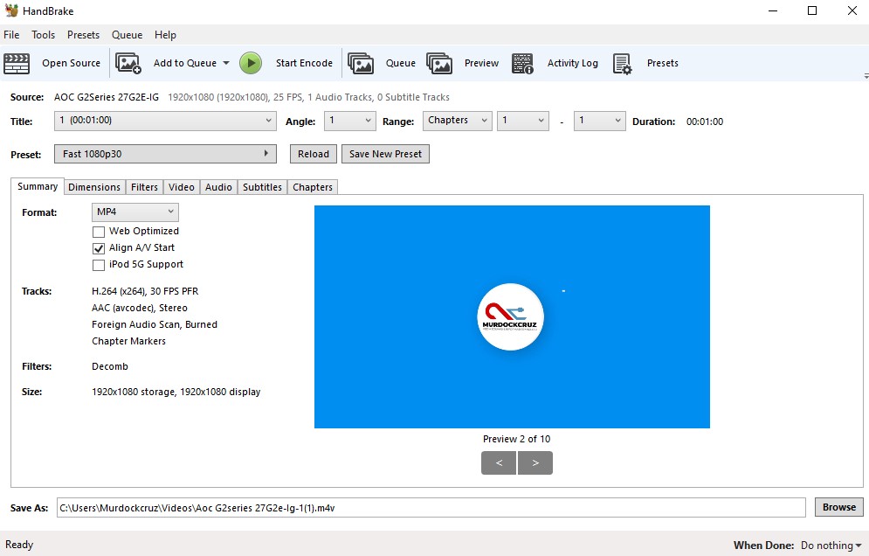Browse for a save destination
This screenshot has height=556, width=869.
[838, 507]
